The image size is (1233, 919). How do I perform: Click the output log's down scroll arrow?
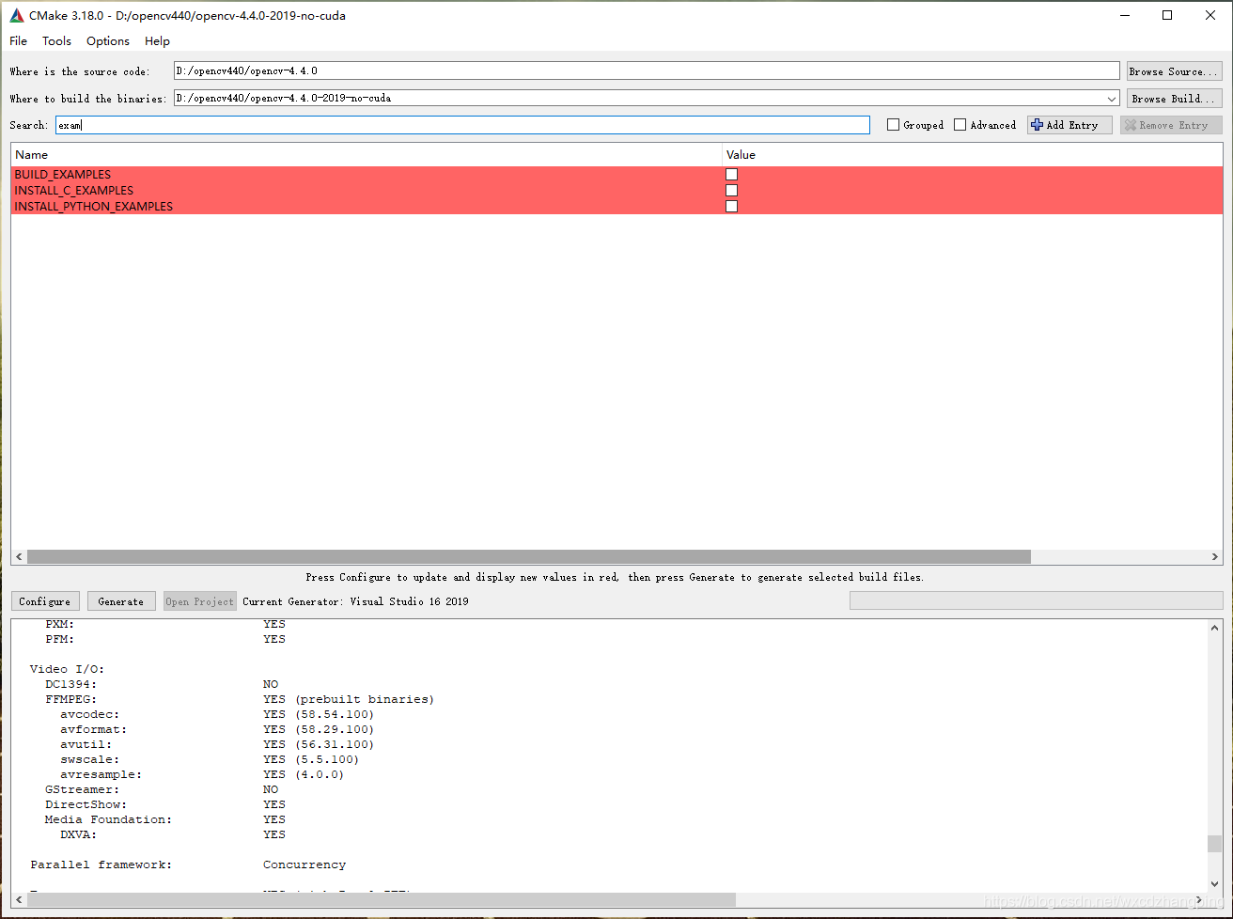tap(1215, 884)
